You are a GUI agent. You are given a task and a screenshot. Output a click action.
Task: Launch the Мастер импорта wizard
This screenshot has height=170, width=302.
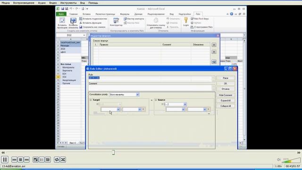(134, 19)
